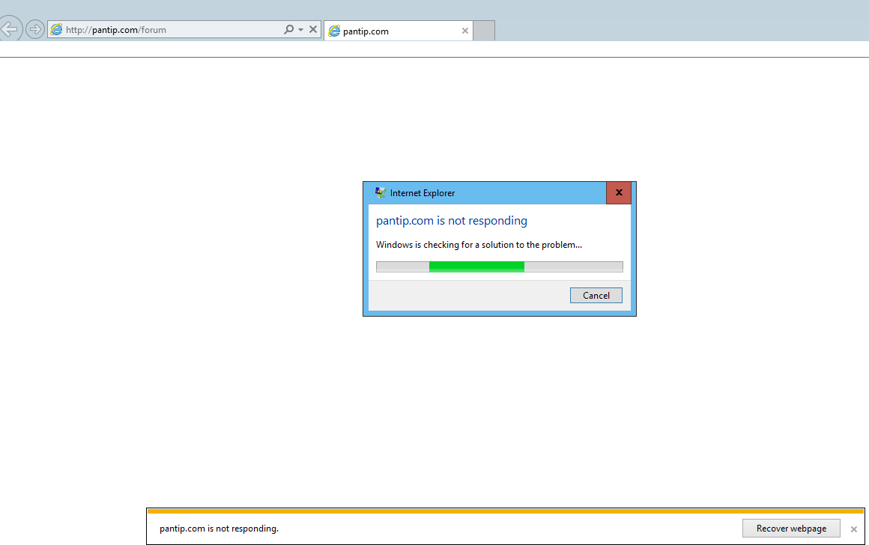Screen dimensions: 869x545
Task: Close the pantip.com tab
Action: point(465,31)
